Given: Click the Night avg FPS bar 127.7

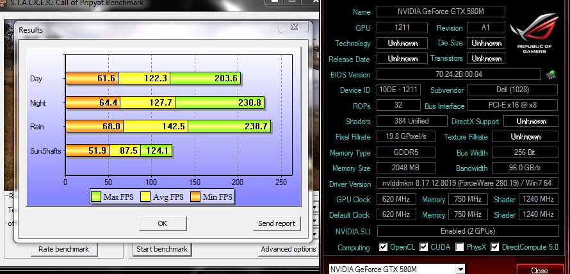Looking at the screenshot, I should [x=147, y=102].
